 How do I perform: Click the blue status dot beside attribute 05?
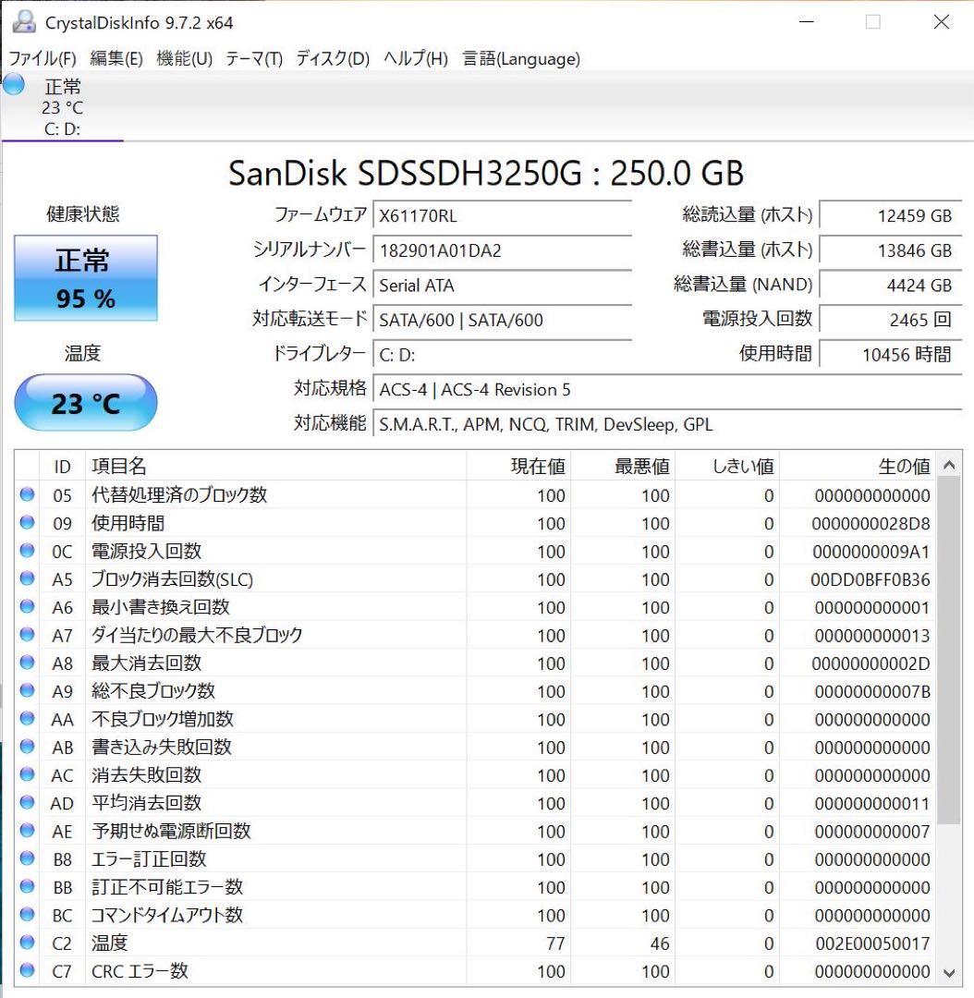pyautogui.click(x=27, y=495)
